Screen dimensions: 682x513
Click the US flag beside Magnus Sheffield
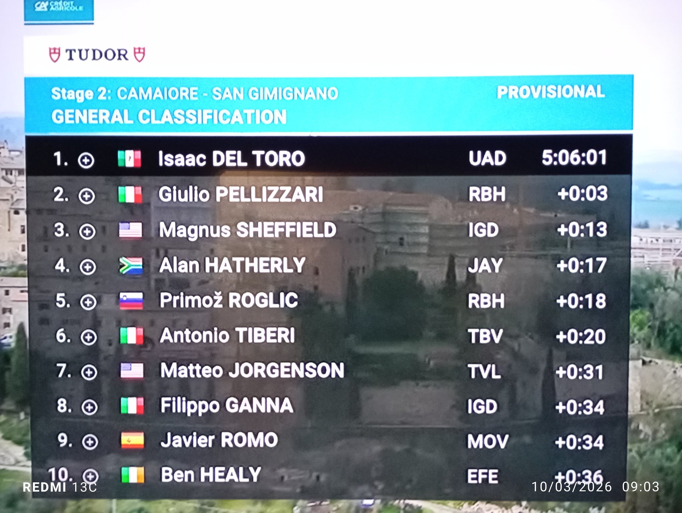[131, 230]
